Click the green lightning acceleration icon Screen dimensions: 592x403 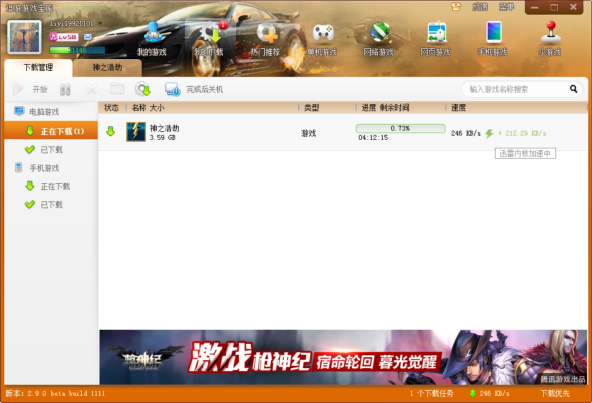point(489,133)
